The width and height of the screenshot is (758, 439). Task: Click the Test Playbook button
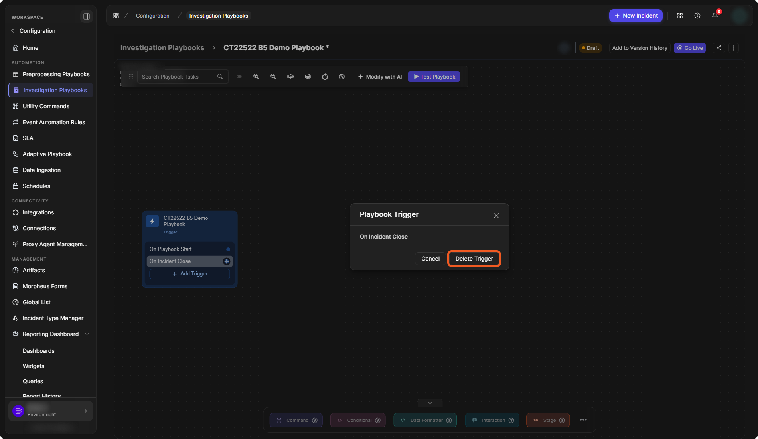tap(434, 77)
